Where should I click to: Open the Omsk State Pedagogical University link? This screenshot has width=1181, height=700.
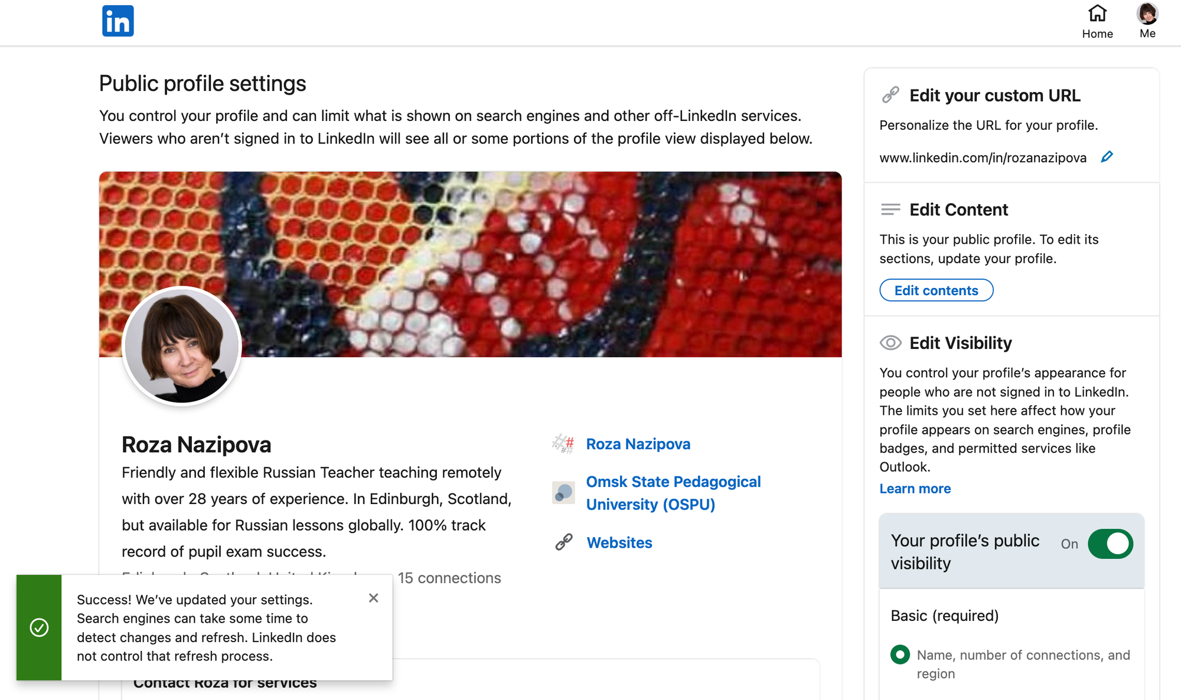(x=673, y=493)
